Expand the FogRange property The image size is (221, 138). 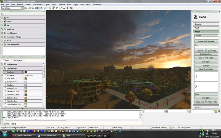point(2,75)
